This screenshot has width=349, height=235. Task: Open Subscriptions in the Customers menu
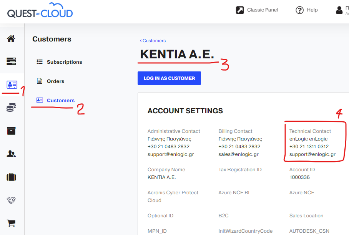(64, 62)
